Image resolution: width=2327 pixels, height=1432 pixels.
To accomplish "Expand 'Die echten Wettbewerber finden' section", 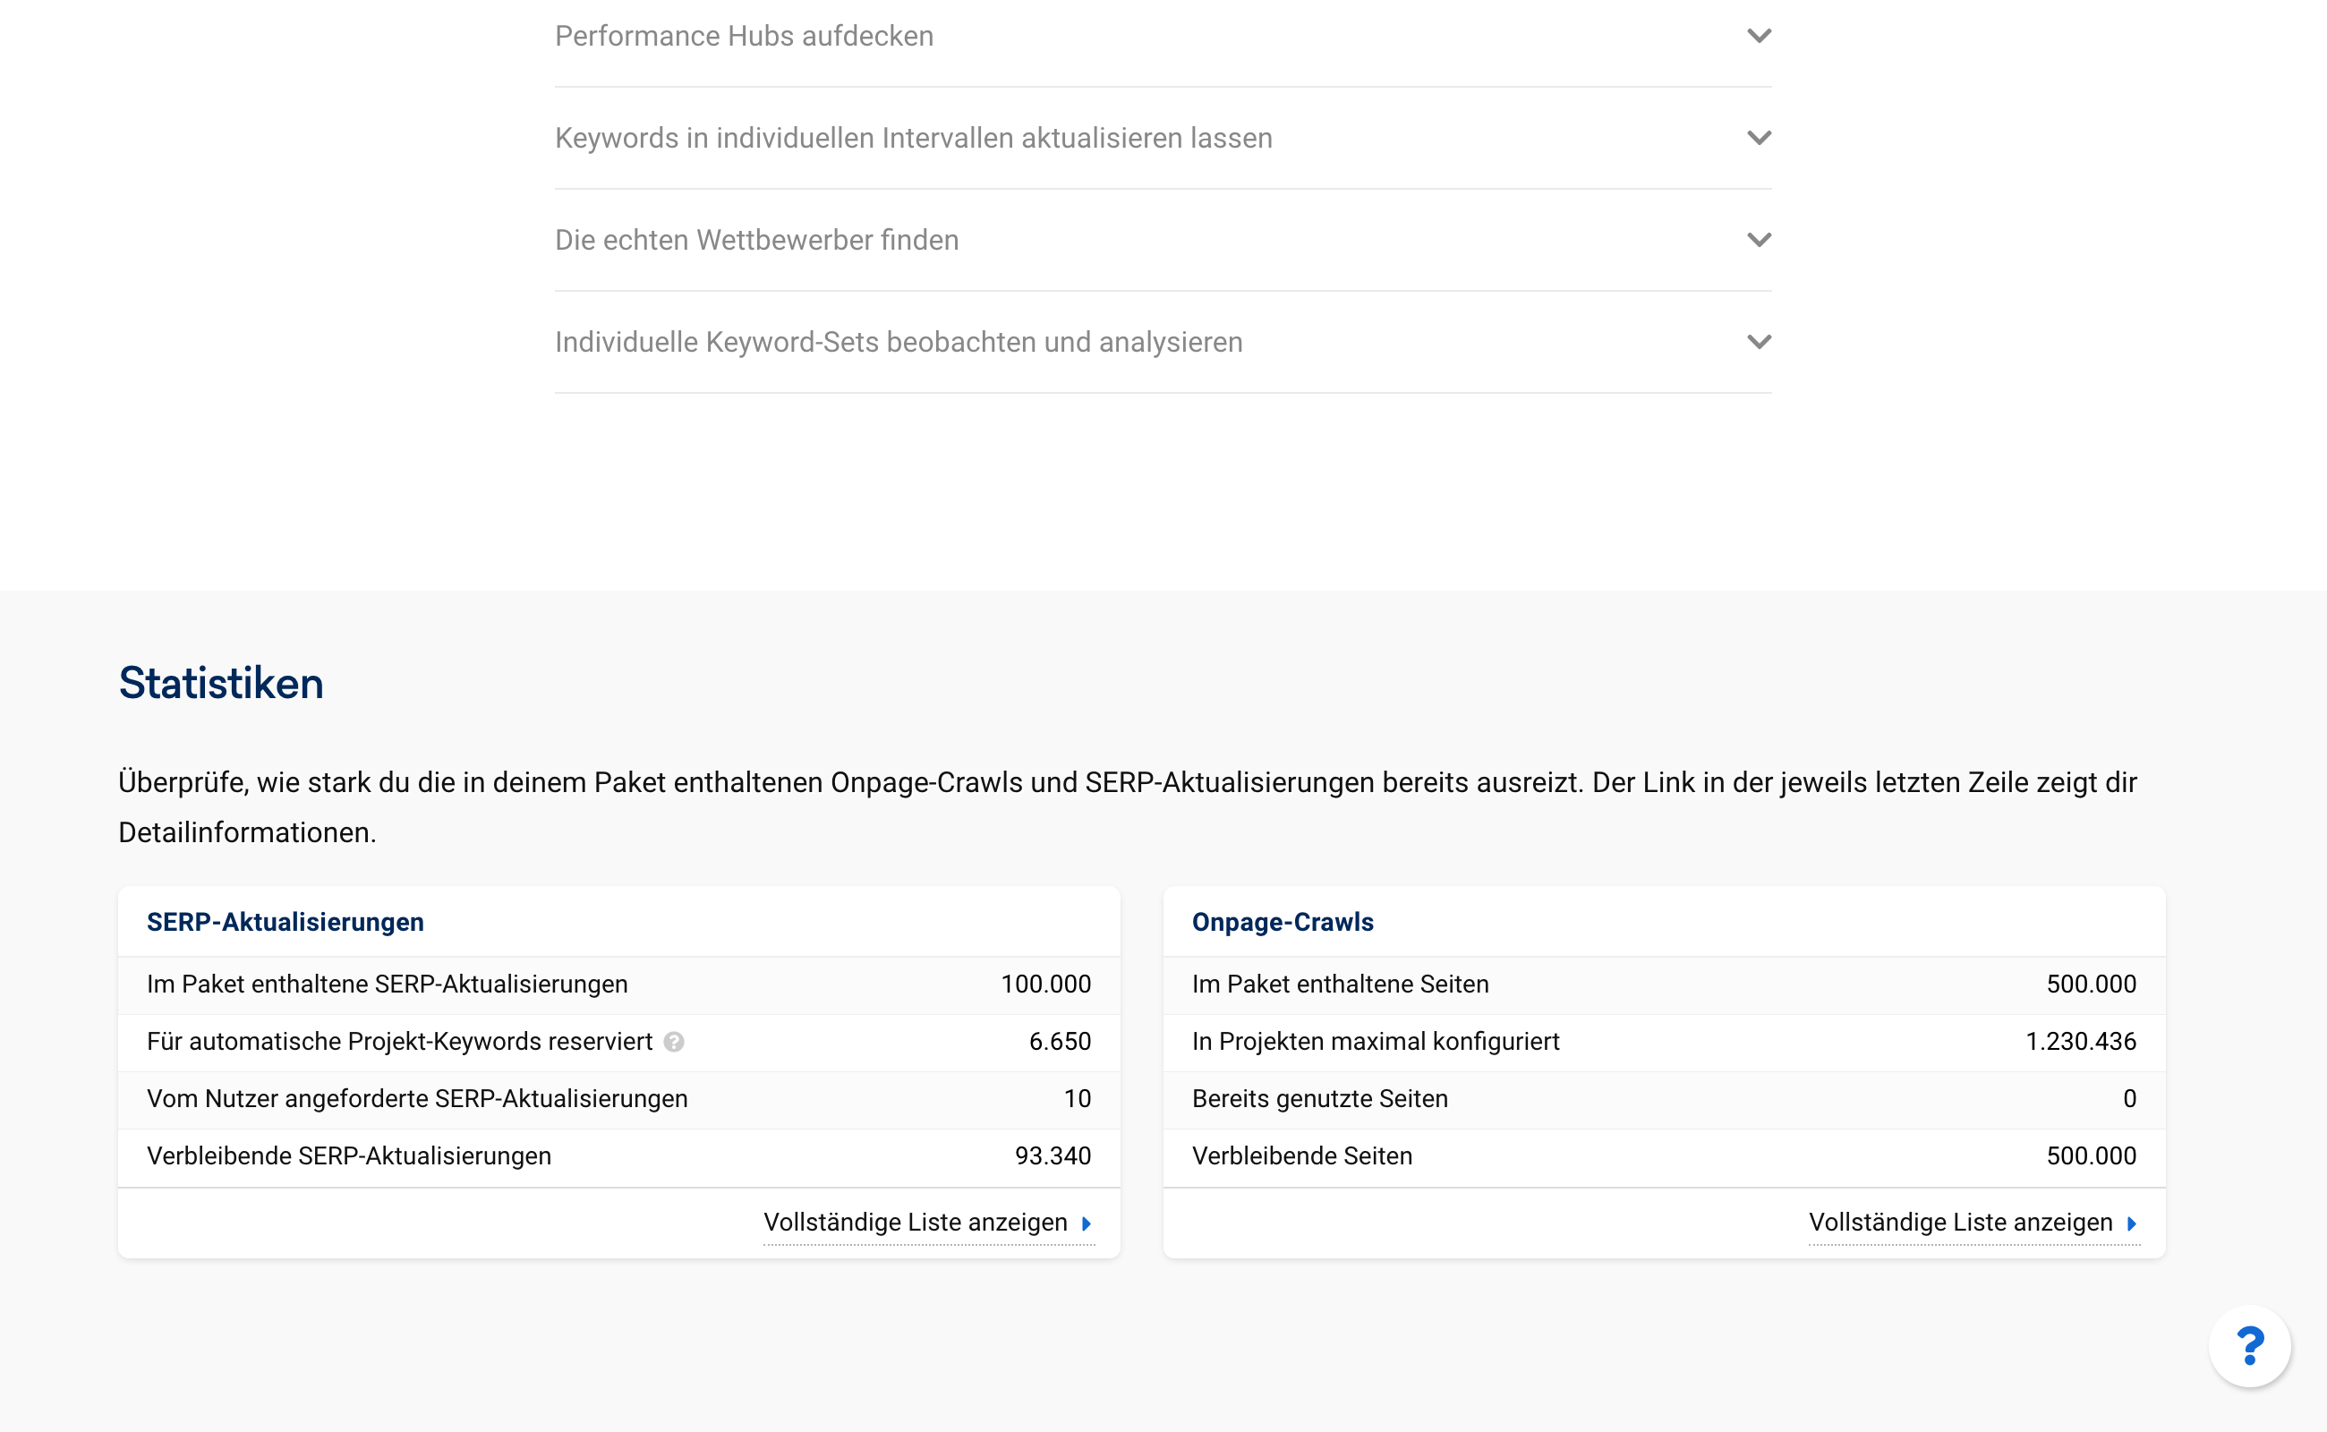I will coord(1163,239).
